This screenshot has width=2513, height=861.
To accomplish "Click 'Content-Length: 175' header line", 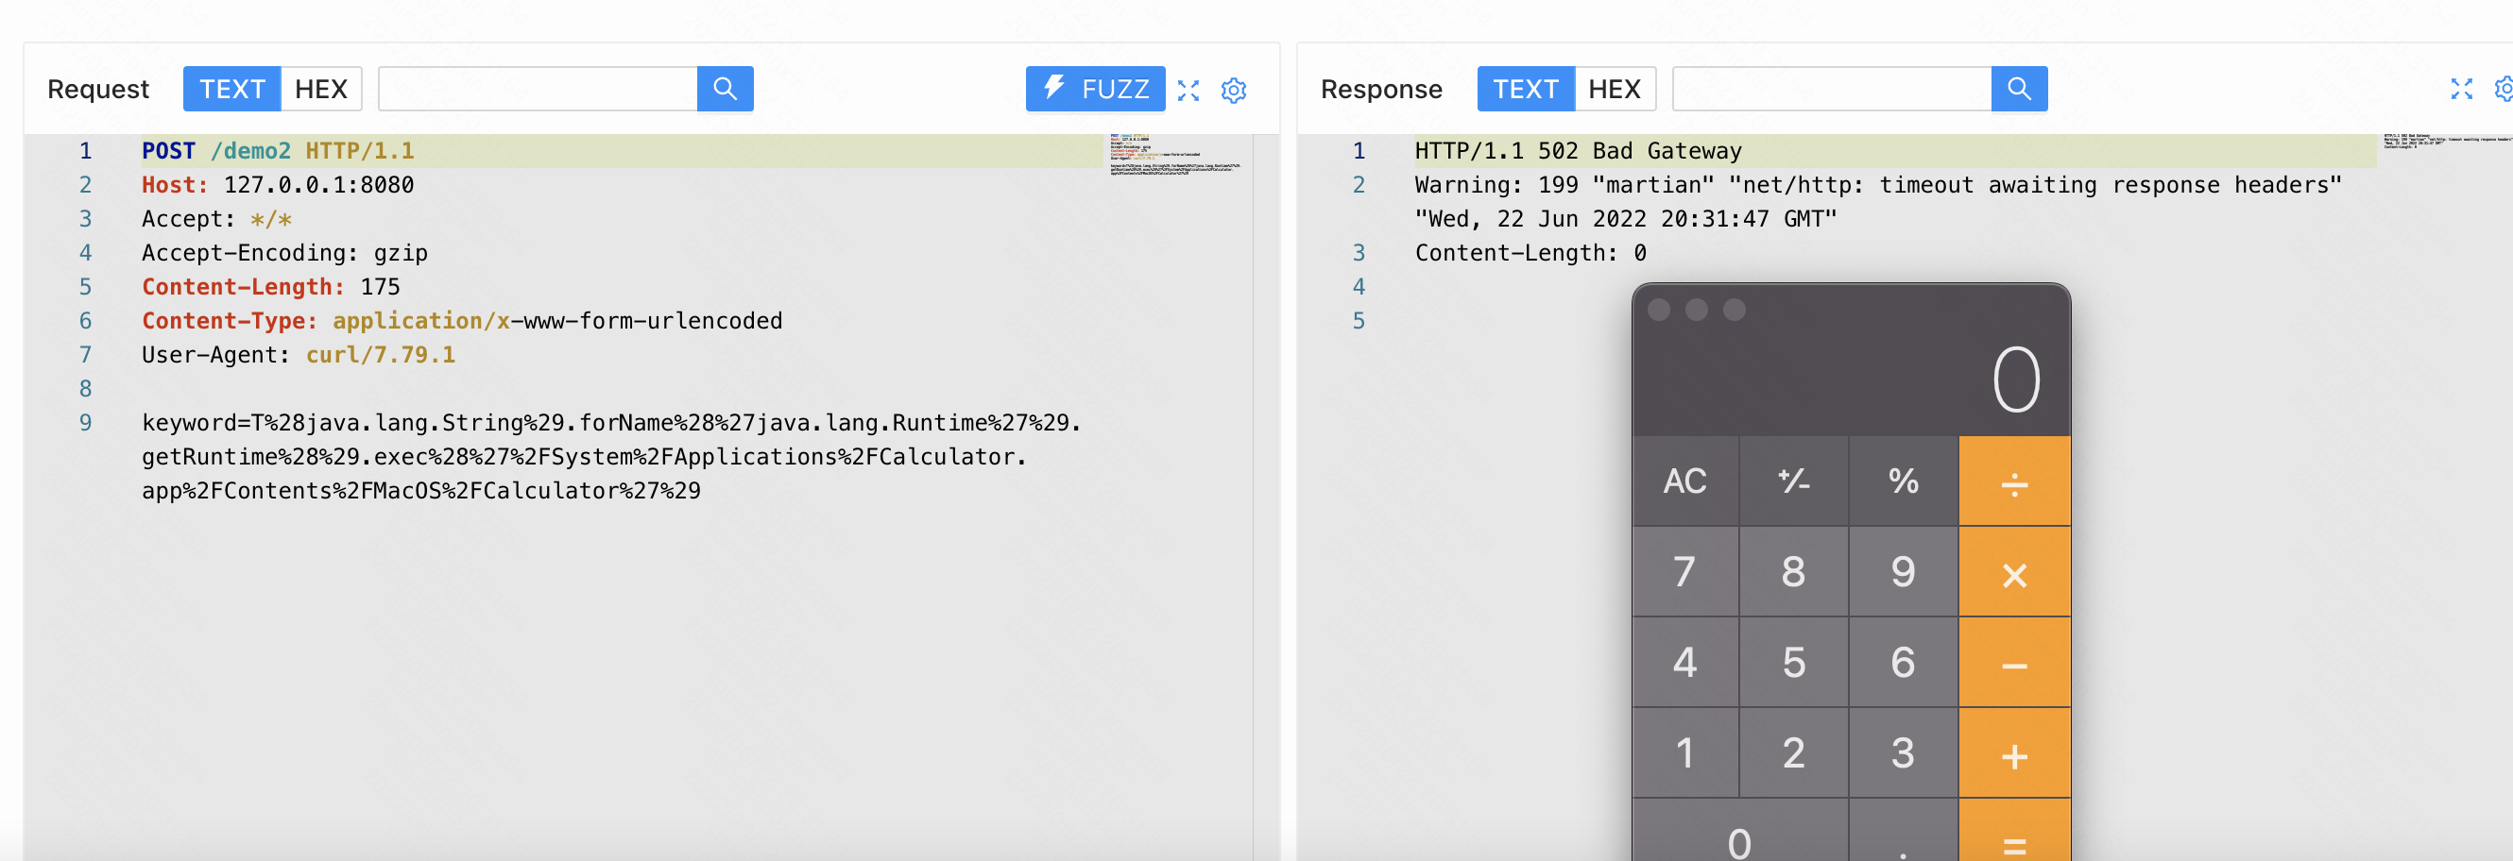I will 271,288.
